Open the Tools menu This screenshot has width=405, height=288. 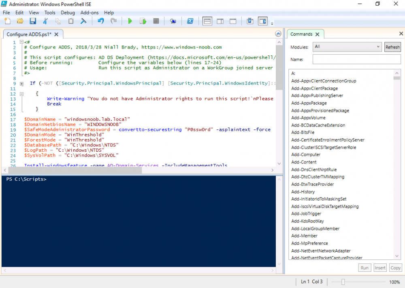click(x=50, y=13)
